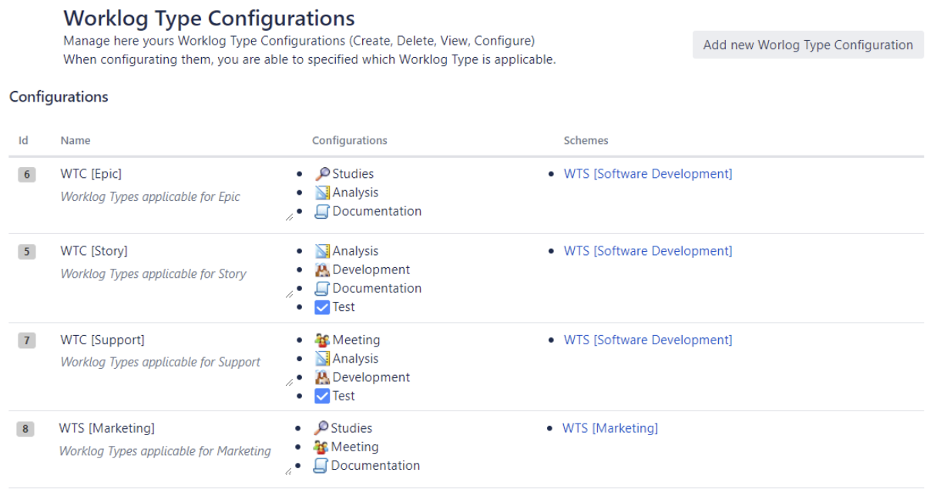
Task: Open the WTS [Marketing] scheme link
Action: coord(609,428)
